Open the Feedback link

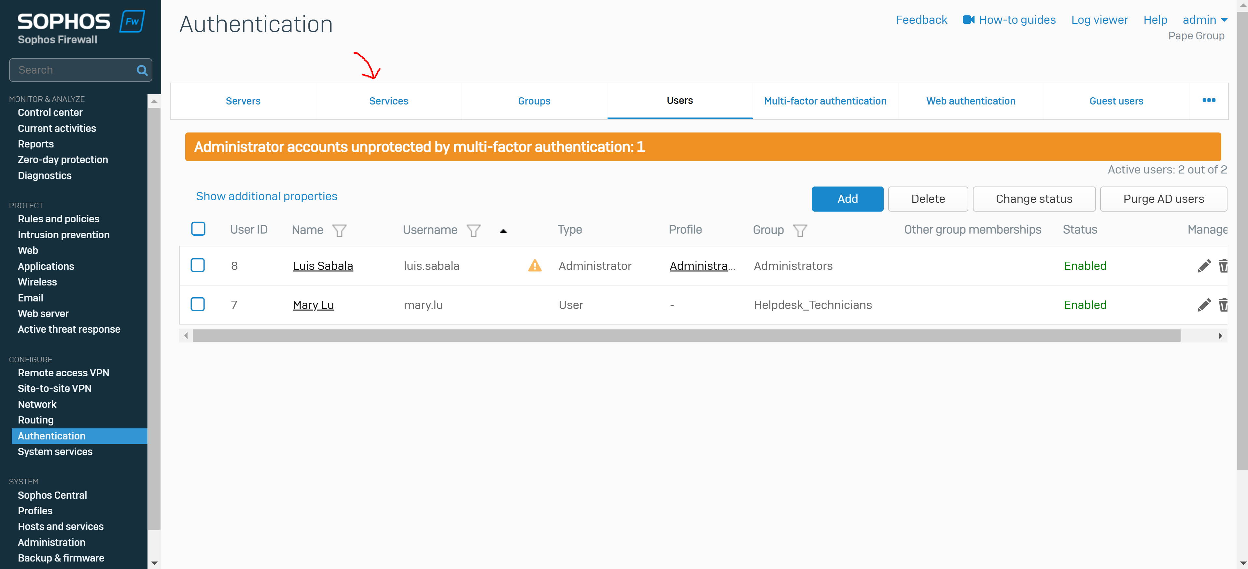coord(921,20)
